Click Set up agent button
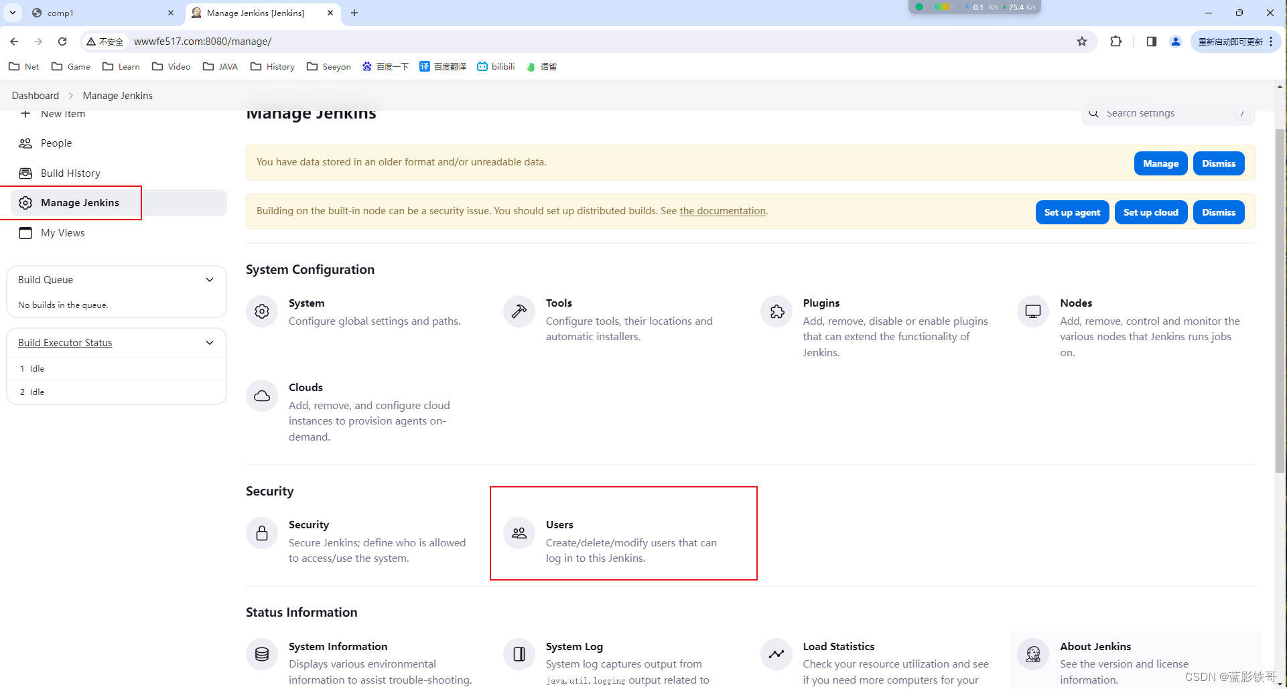1287x689 pixels. point(1072,212)
